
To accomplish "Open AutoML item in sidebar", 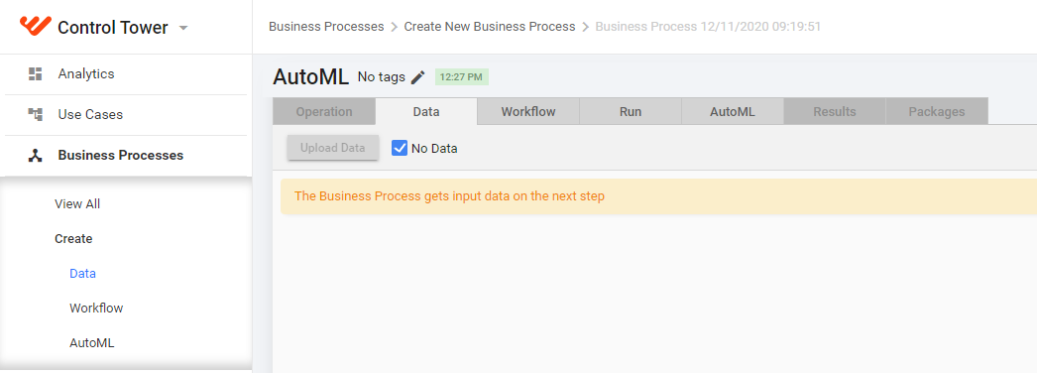I will tap(91, 343).
